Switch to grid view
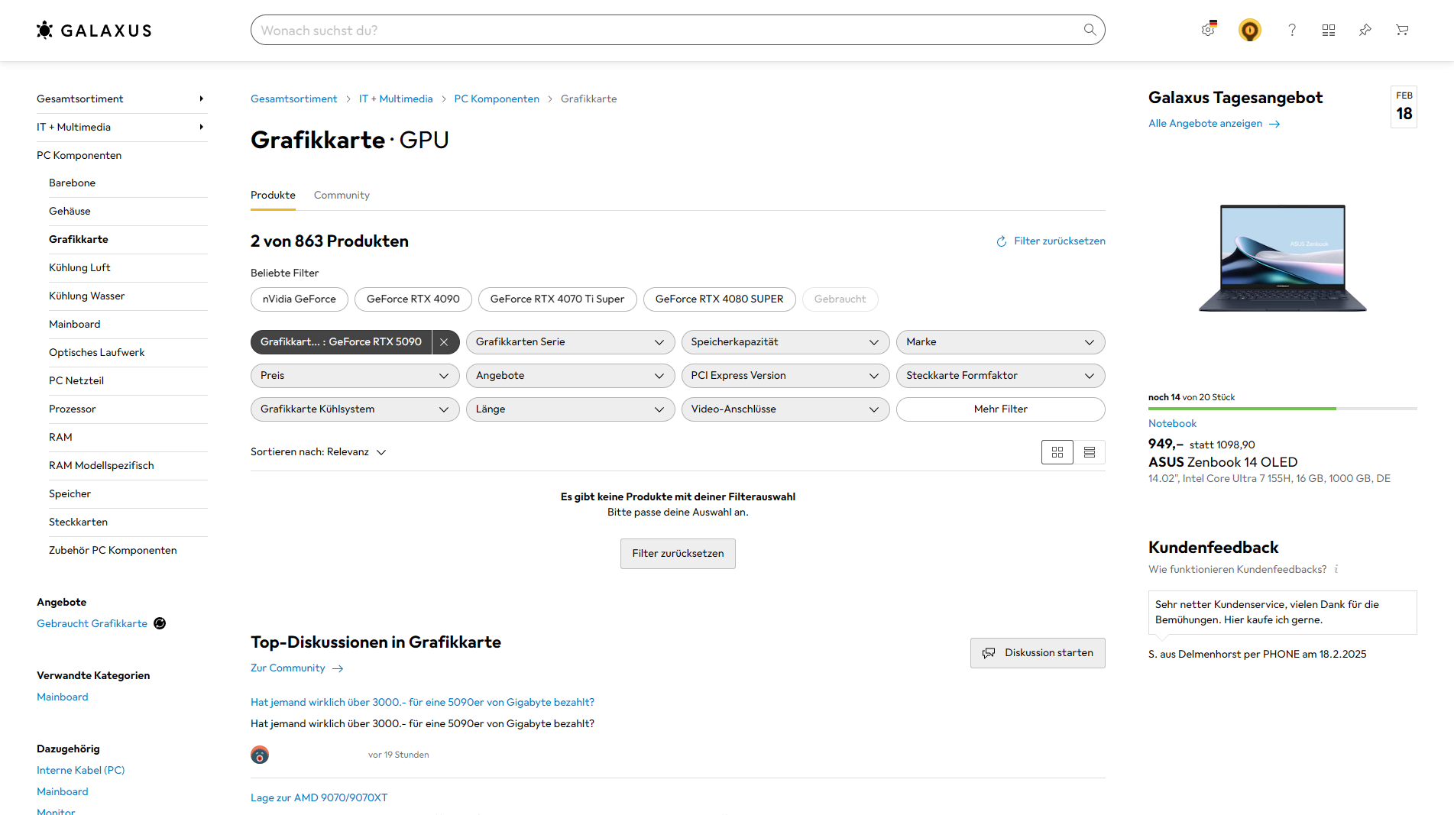 coord(1057,452)
